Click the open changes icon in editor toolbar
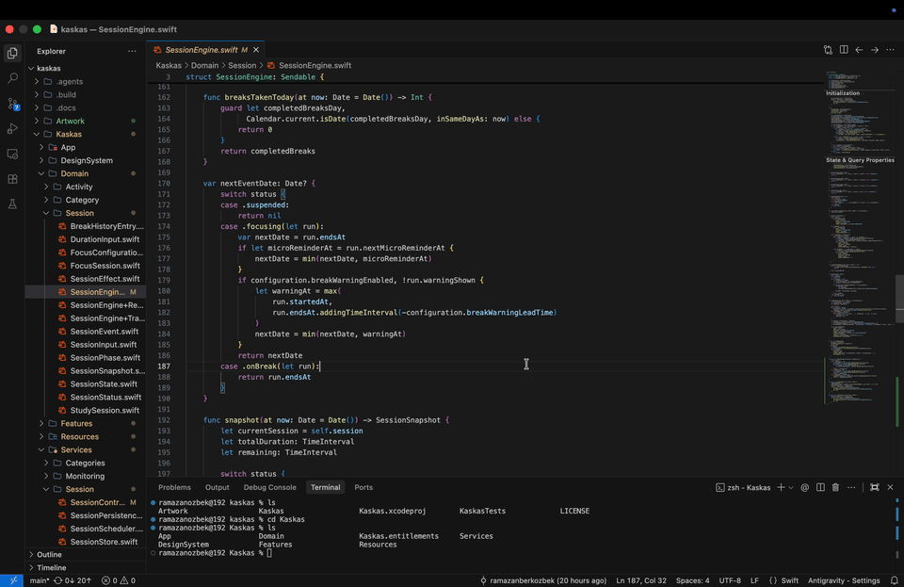 pyautogui.click(x=828, y=50)
